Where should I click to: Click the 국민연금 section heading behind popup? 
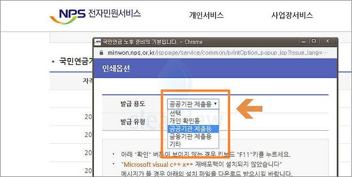point(76,61)
